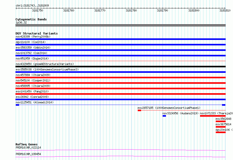233x160 pixels.
Task: Select the dgv11n100 (Coe2014) variant label
Action: (31, 42)
